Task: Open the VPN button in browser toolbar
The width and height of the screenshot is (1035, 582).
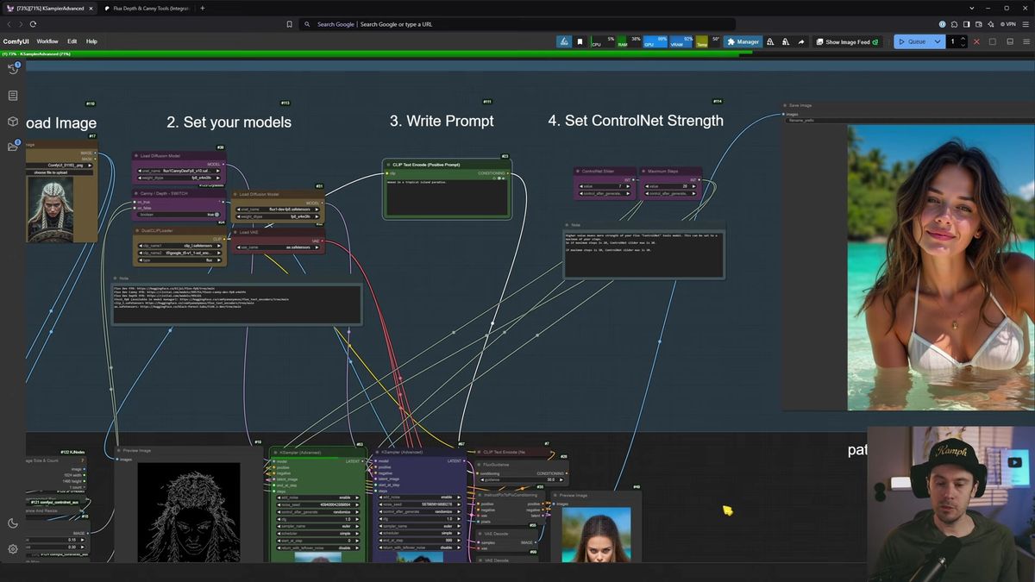Action: [x=1008, y=24]
